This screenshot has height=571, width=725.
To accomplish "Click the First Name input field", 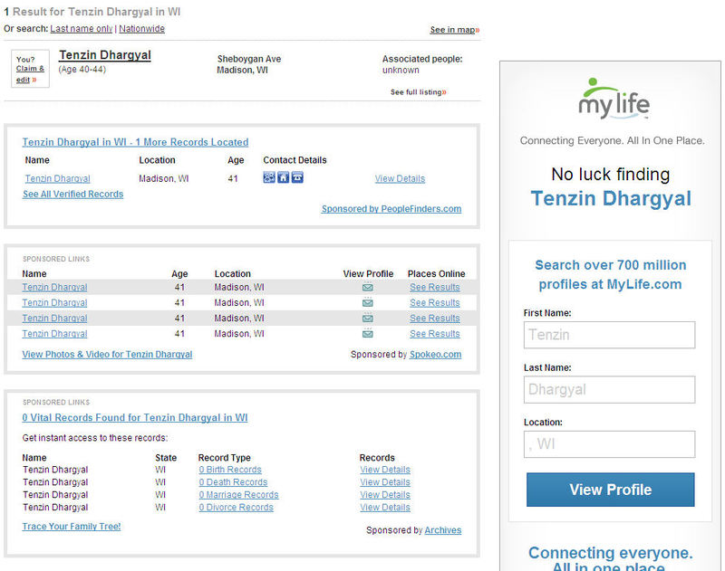I will coord(609,335).
